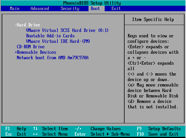Open the Security tab
The image size is (186, 138).
pos(70,9)
